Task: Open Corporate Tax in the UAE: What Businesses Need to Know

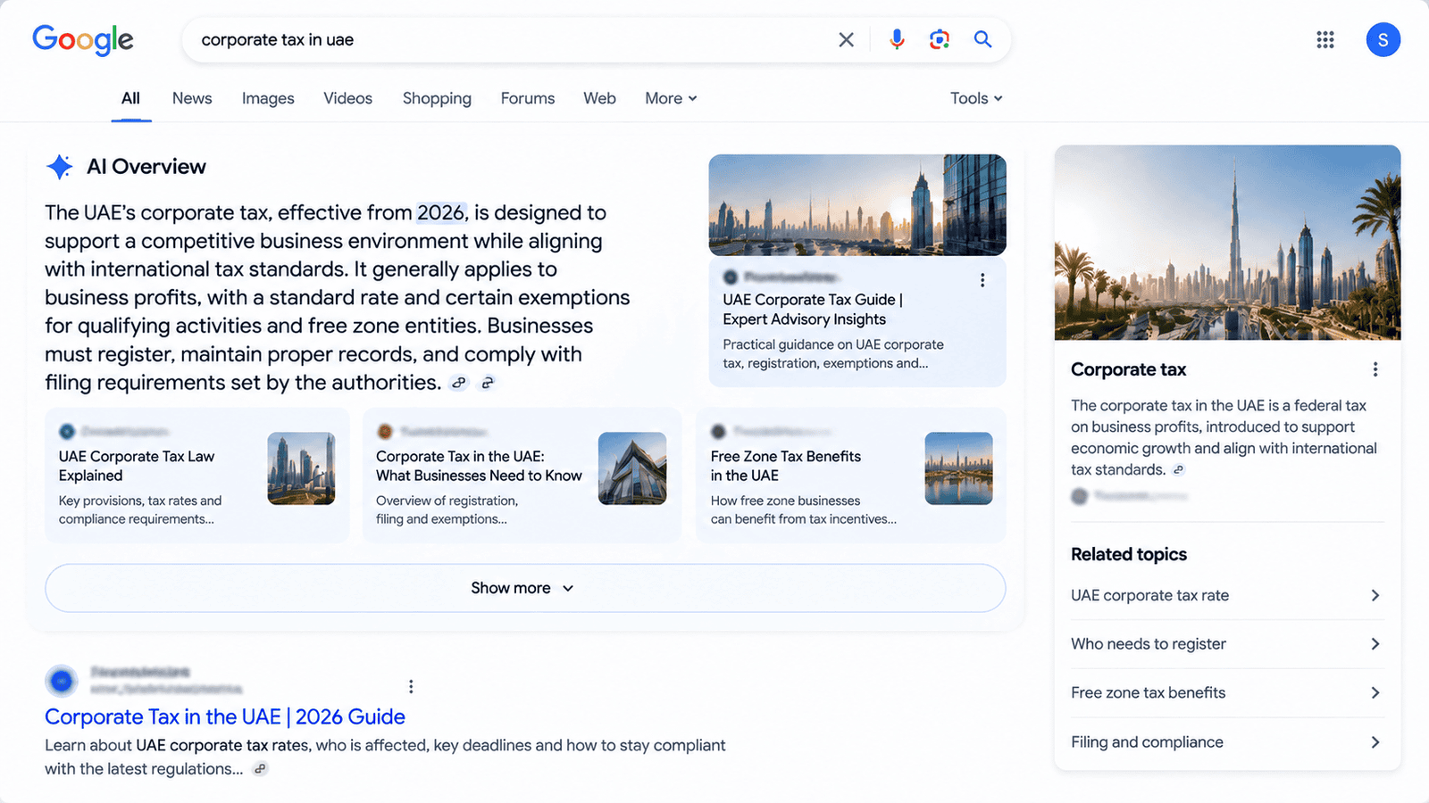Action: pyautogui.click(x=522, y=476)
